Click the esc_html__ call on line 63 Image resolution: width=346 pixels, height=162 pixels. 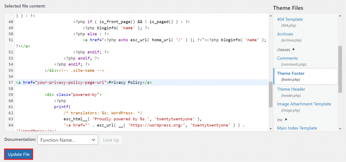pyautogui.click(x=132, y=119)
